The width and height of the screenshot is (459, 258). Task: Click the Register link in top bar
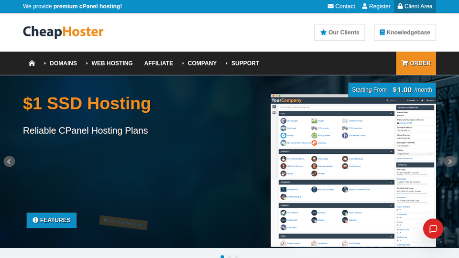click(x=376, y=6)
